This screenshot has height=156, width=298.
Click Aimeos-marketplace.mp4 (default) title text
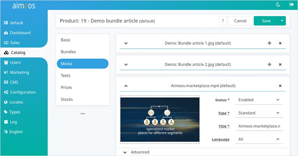[203, 86]
